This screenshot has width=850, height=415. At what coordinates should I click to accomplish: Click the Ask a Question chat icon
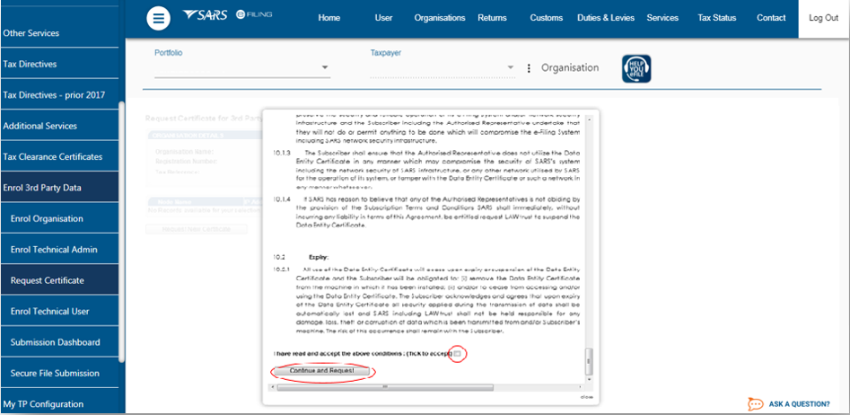tap(755, 404)
